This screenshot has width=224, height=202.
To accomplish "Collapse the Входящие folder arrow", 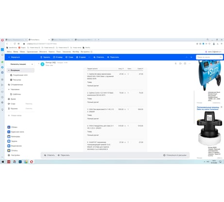I will coord(9,70).
